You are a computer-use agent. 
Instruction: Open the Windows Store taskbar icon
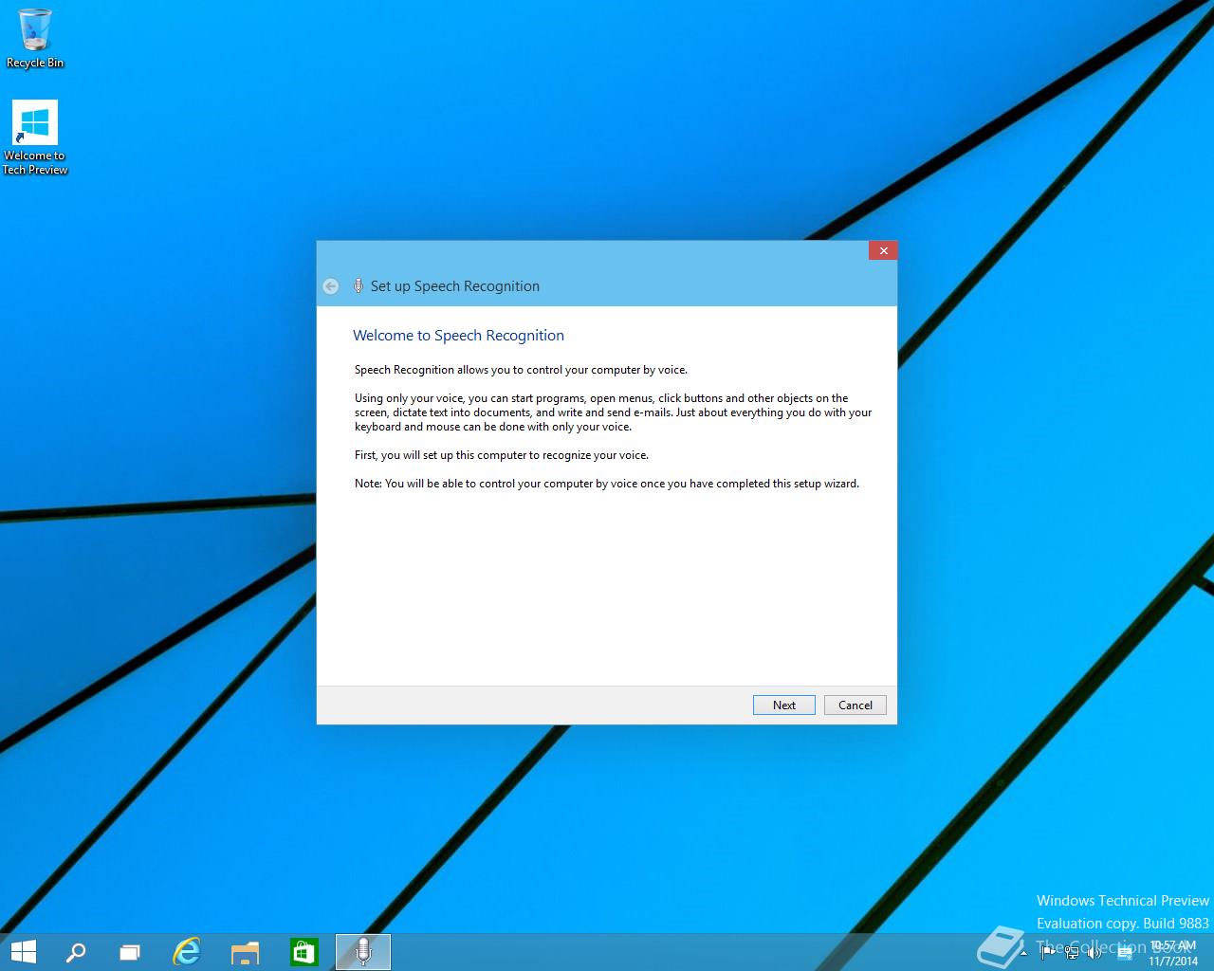point(303,951)
